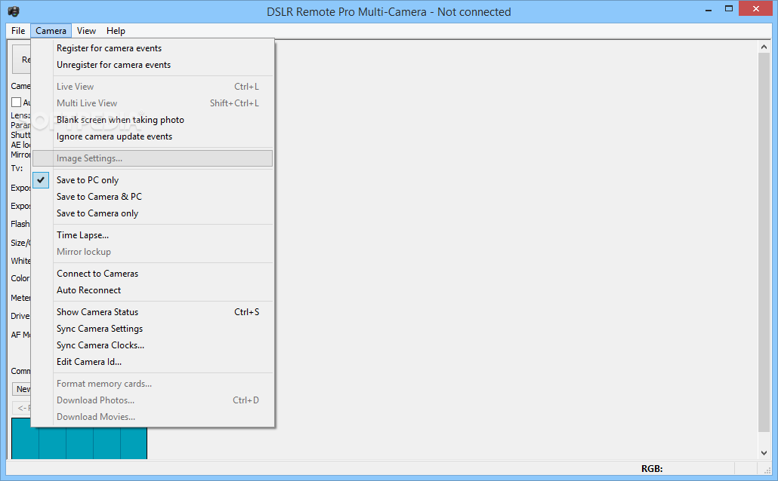Open Edit Camera Id dialog
778x481 pixels.
[x=153, y=362]
